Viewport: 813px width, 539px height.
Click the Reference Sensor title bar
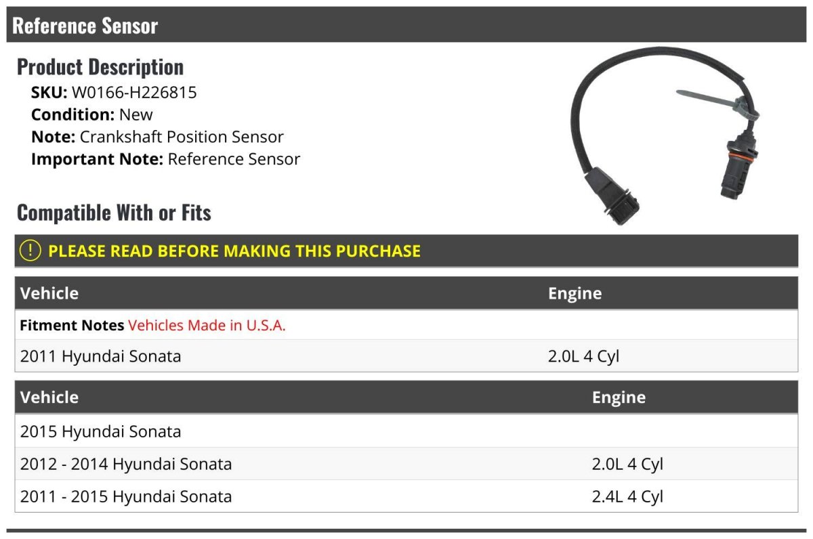(406, 25)
